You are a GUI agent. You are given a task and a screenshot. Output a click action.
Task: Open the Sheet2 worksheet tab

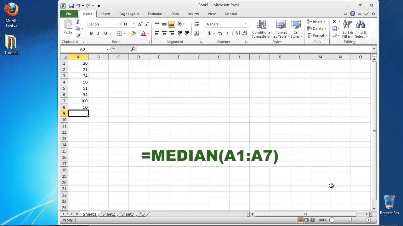[x=108, y=214]
